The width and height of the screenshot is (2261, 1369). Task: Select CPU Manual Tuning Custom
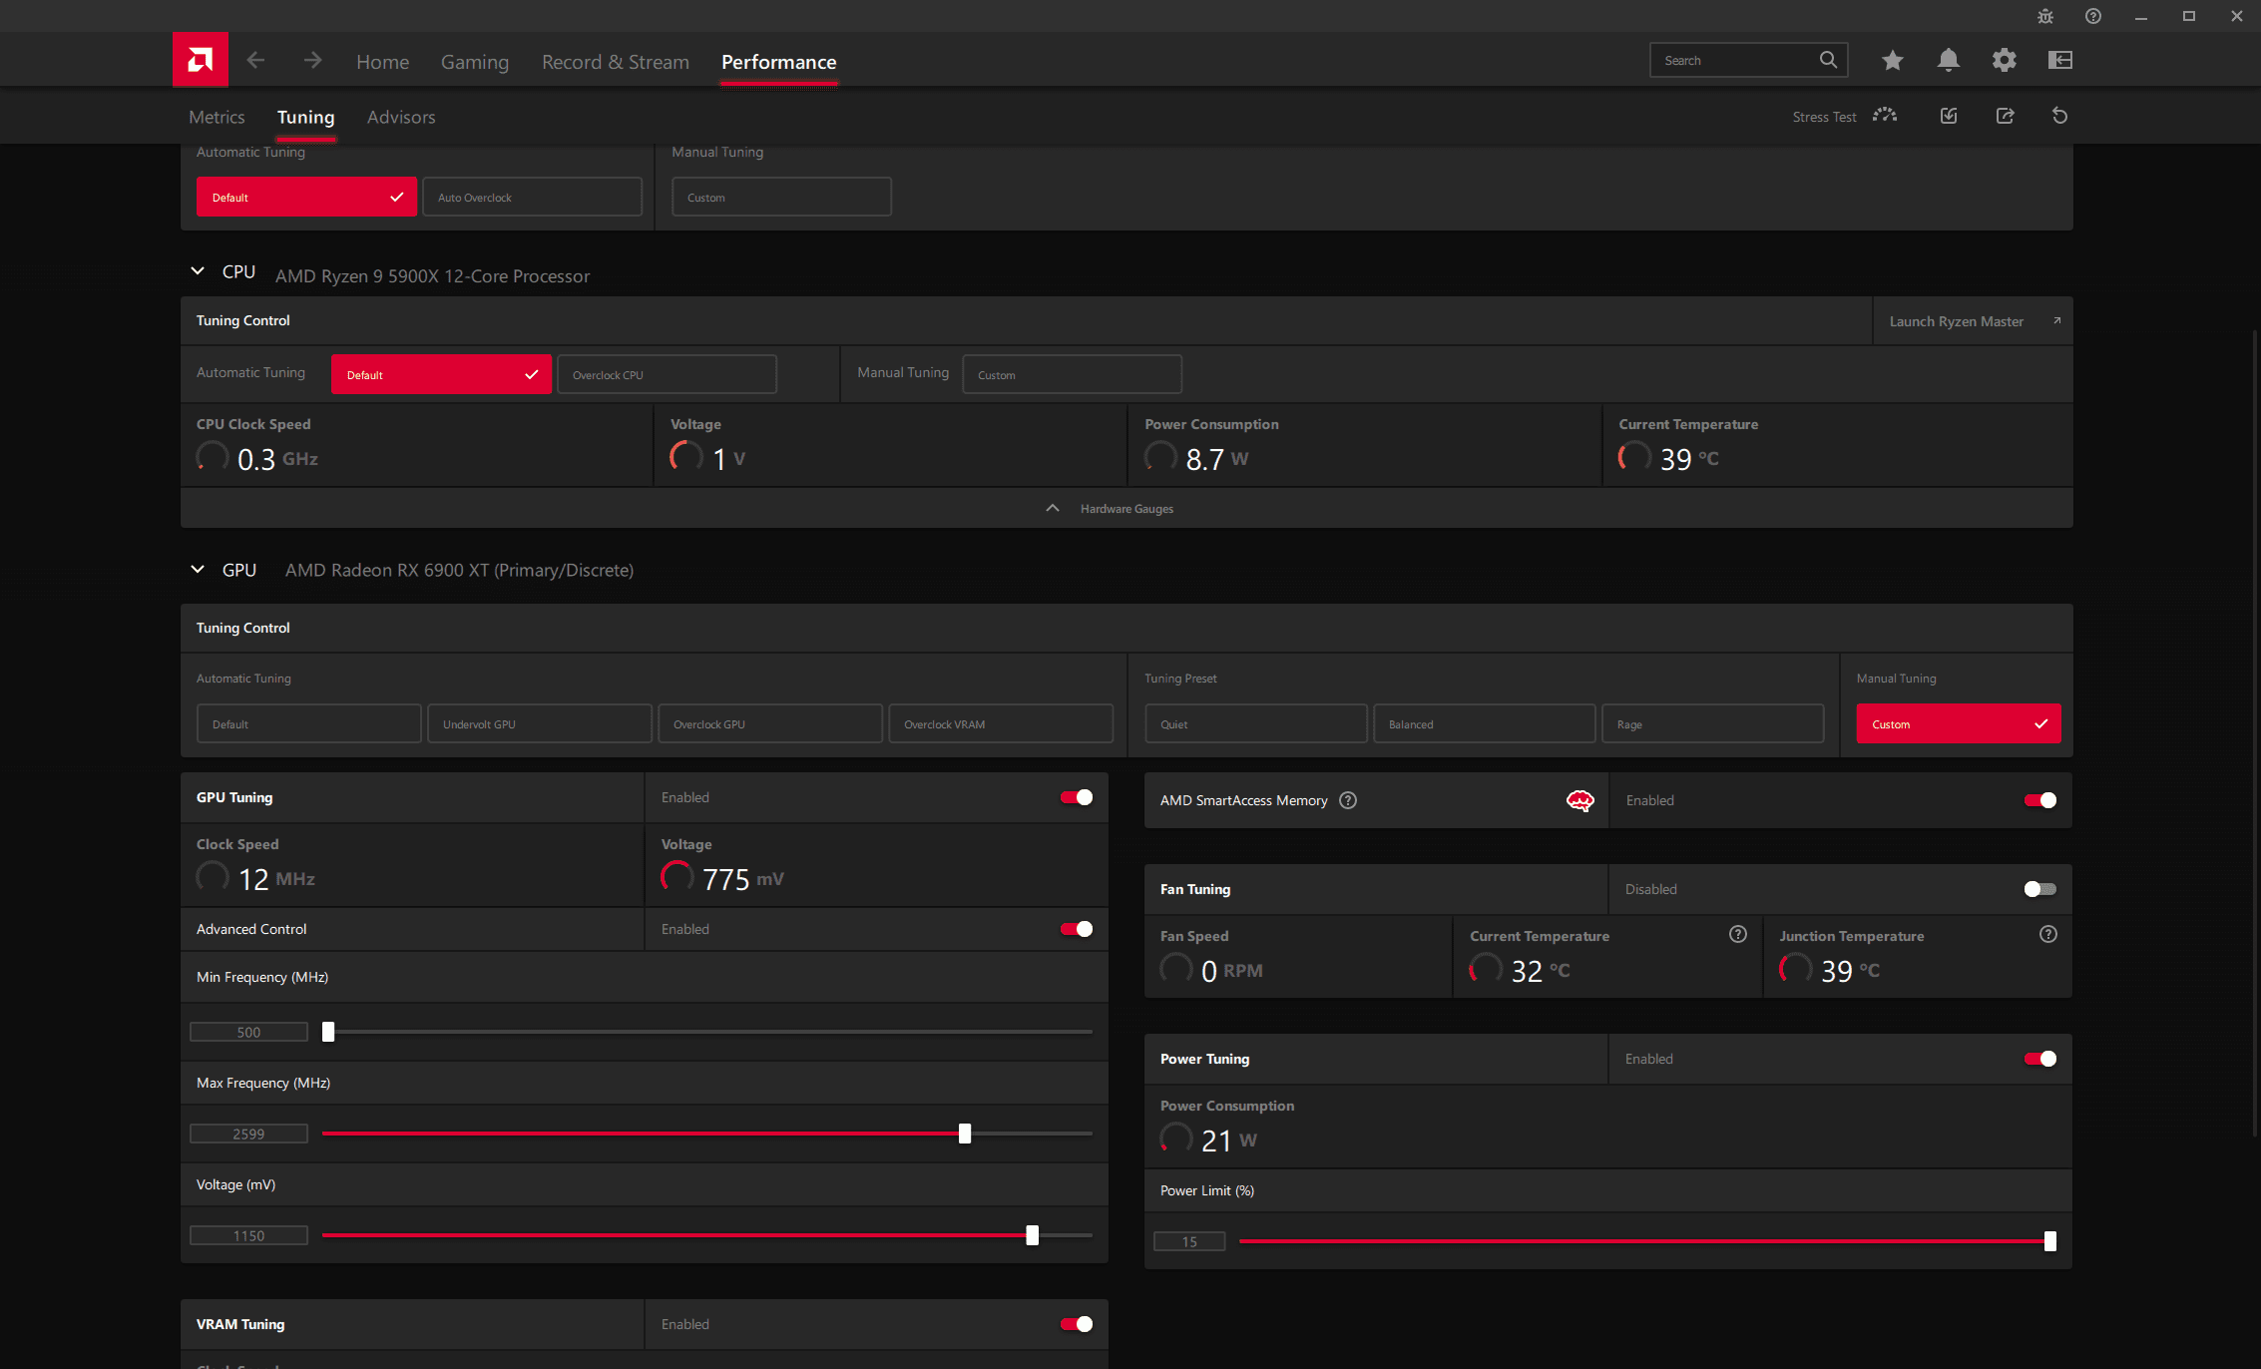pos(1072,374)
